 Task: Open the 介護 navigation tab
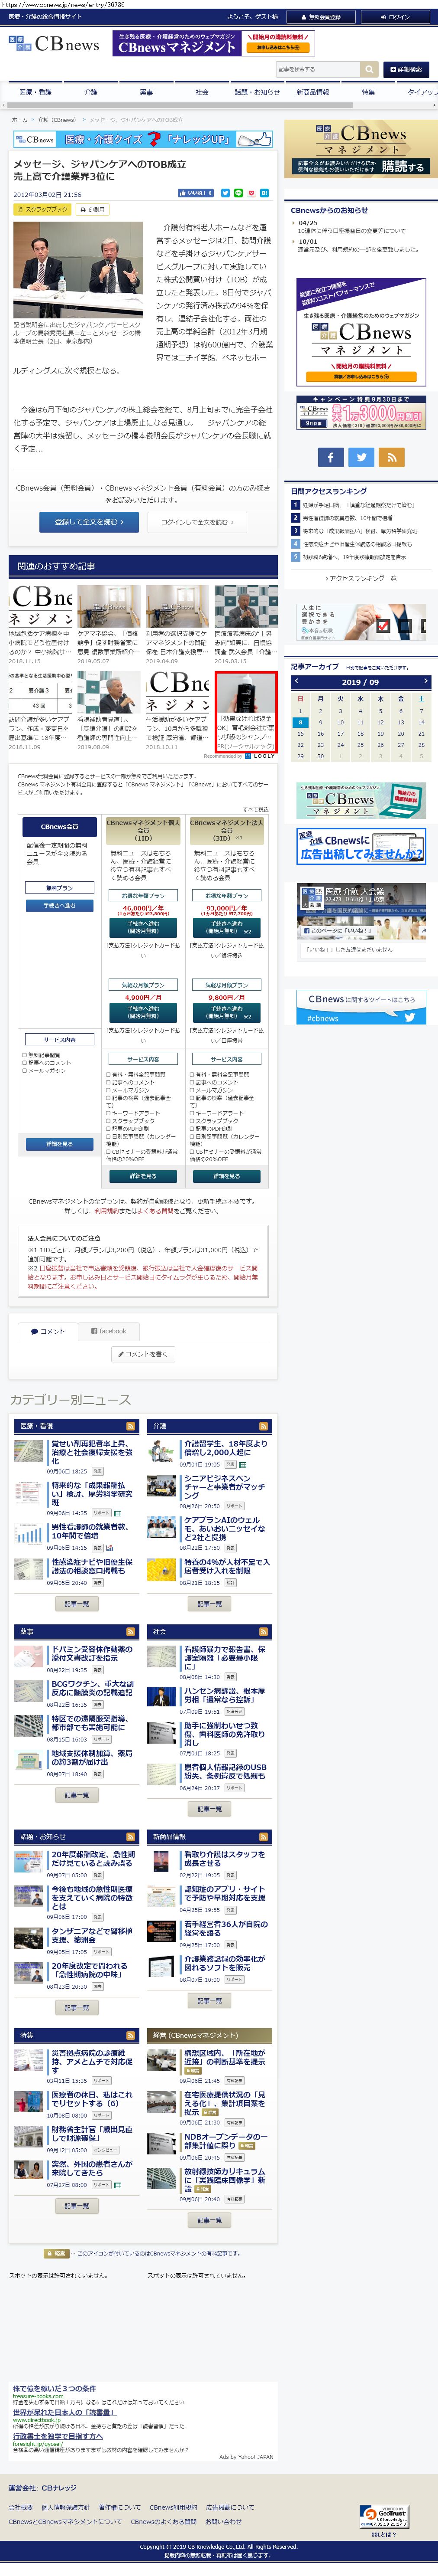[90, 92]
